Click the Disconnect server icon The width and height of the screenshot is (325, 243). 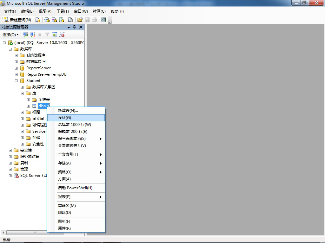pyautogui.click(x=33, y=35)
